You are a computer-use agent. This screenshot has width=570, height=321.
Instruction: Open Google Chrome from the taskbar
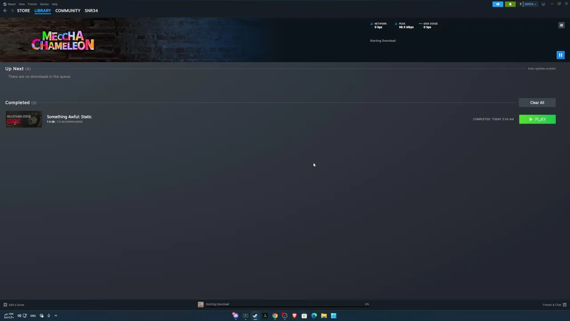(275, 316)
